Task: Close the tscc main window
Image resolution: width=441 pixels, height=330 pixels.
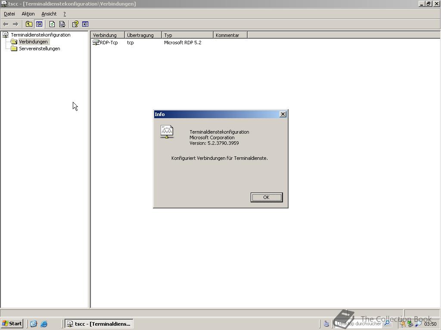Action: (x=437, y=3)
